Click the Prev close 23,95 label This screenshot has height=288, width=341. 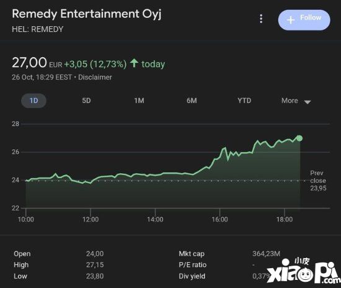click(x=318, y=181)
